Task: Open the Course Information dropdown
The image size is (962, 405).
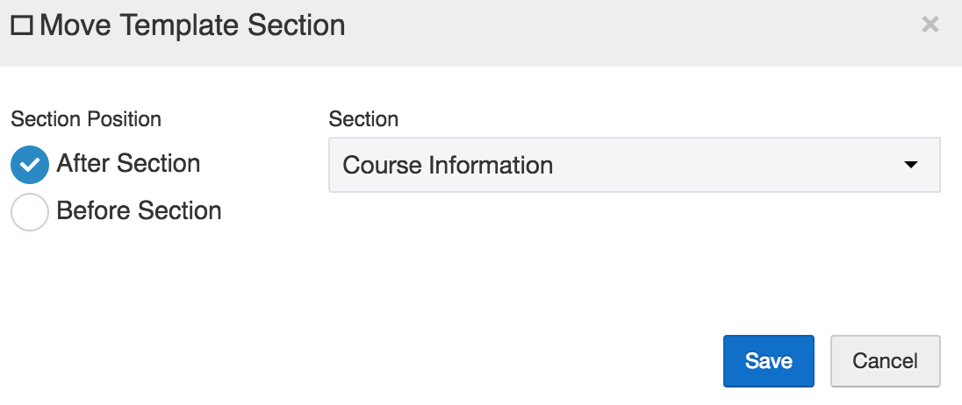Action: coord(635,165)
